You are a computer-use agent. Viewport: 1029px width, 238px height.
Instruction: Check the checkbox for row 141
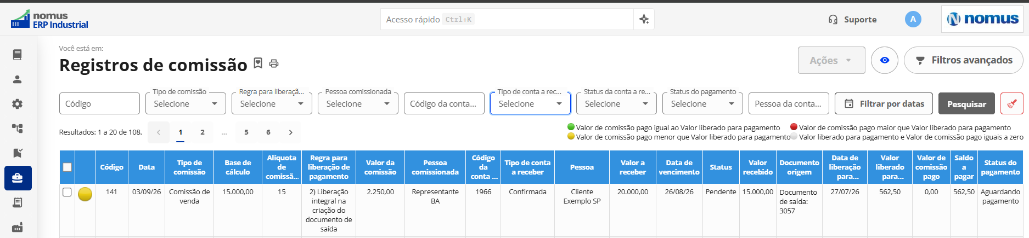coord(67,192)
